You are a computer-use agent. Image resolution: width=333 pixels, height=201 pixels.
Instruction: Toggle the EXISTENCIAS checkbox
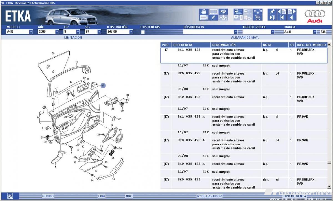(x=143, y=32)
